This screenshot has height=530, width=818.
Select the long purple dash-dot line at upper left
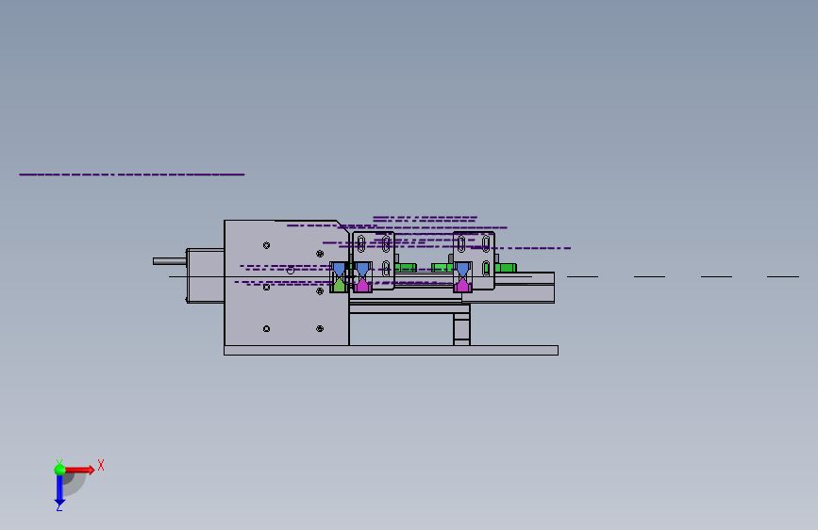131,174
